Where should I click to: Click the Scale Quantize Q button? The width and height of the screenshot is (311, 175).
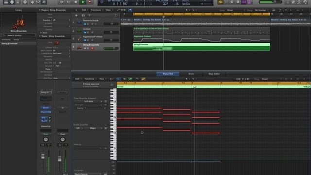105,128
